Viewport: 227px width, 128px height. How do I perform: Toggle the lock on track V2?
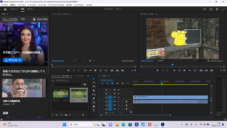[106, 93]
